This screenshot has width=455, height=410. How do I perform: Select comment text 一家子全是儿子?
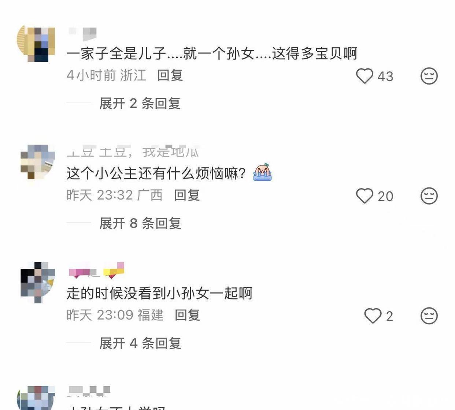(116, 53)
